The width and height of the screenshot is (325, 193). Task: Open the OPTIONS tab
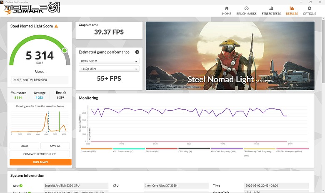point(309,11)
